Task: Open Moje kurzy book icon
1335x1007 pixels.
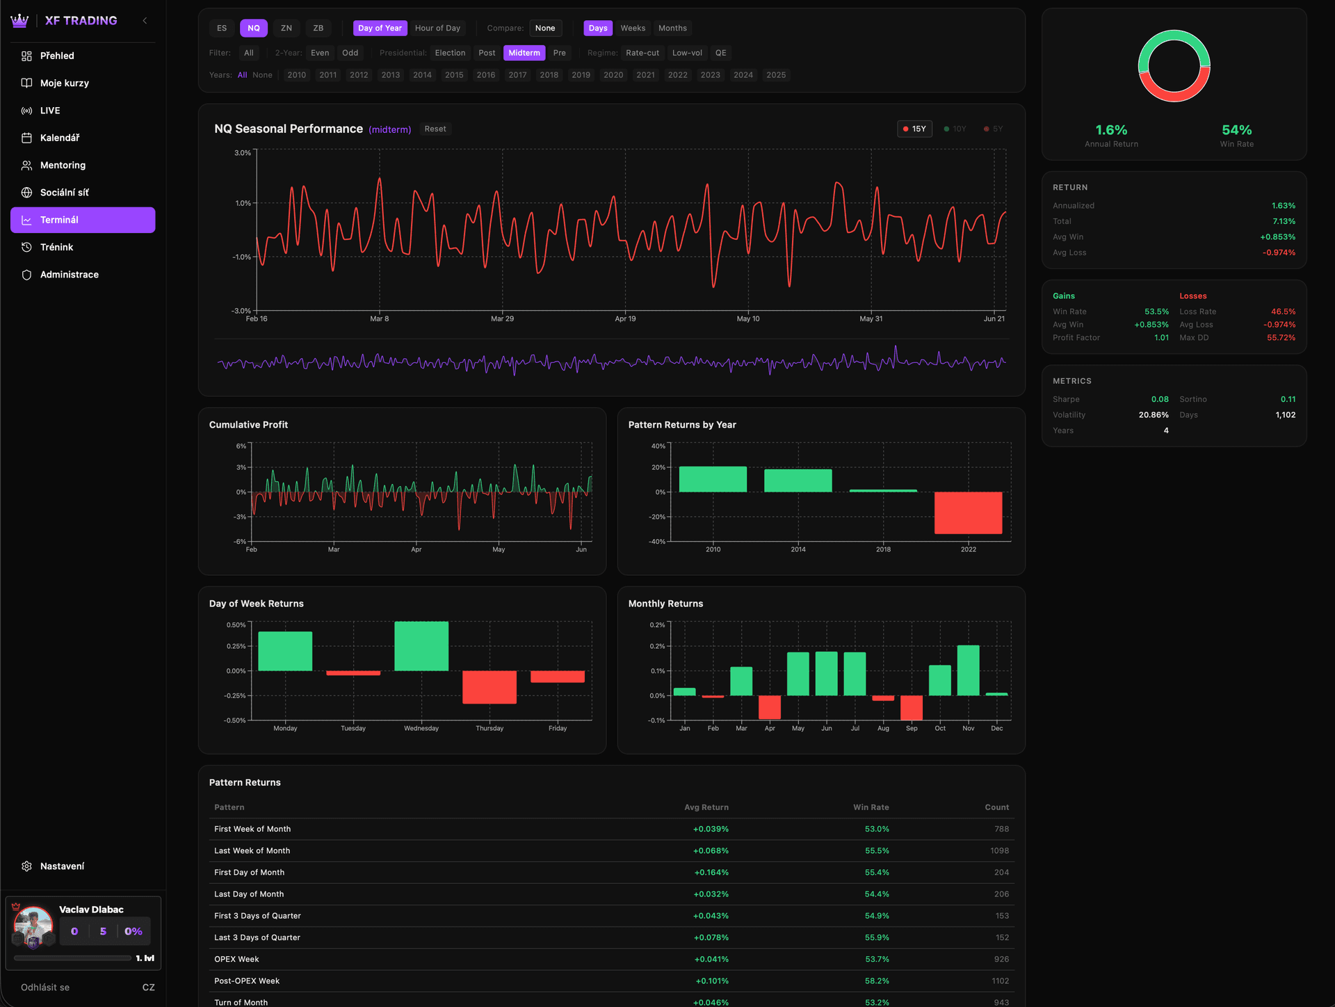Action: (x=26, y=83)
